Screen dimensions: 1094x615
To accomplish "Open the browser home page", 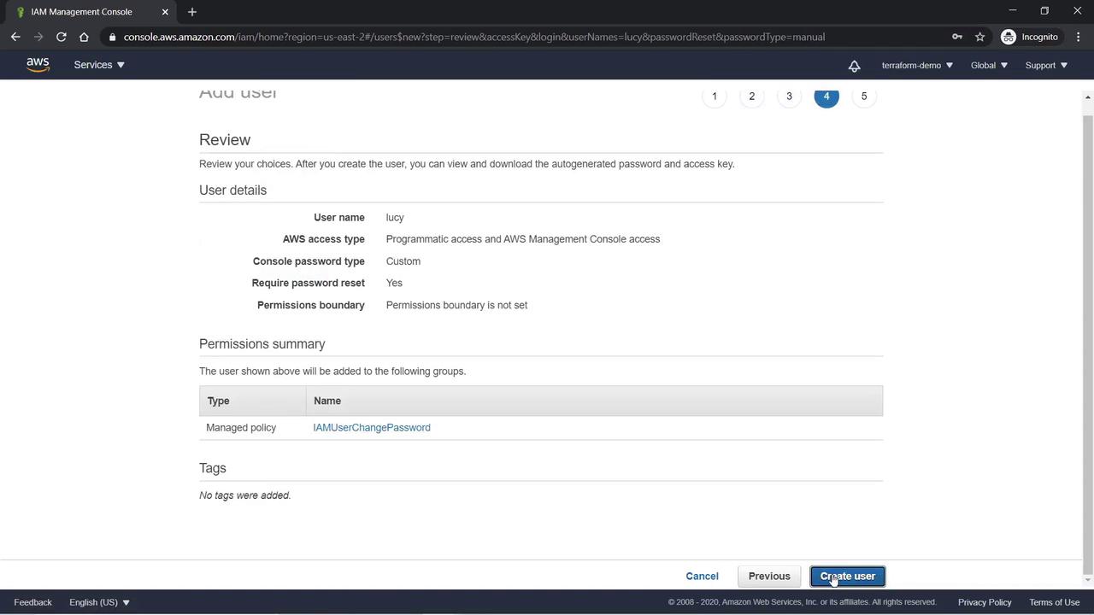I will click(84, 37).
